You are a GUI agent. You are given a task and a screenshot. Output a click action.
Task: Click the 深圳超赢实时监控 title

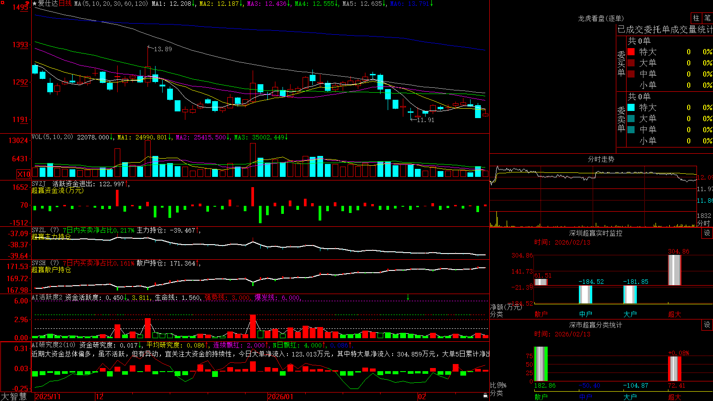tap(596, 233)
